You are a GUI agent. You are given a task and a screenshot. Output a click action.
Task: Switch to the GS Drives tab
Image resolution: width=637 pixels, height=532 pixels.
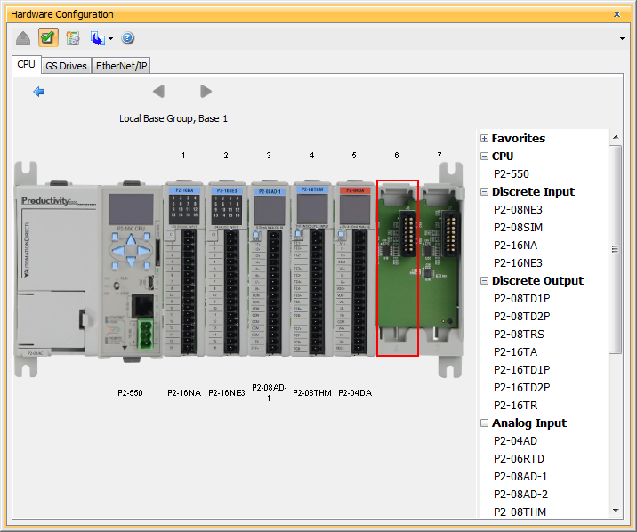coord(66,66)
